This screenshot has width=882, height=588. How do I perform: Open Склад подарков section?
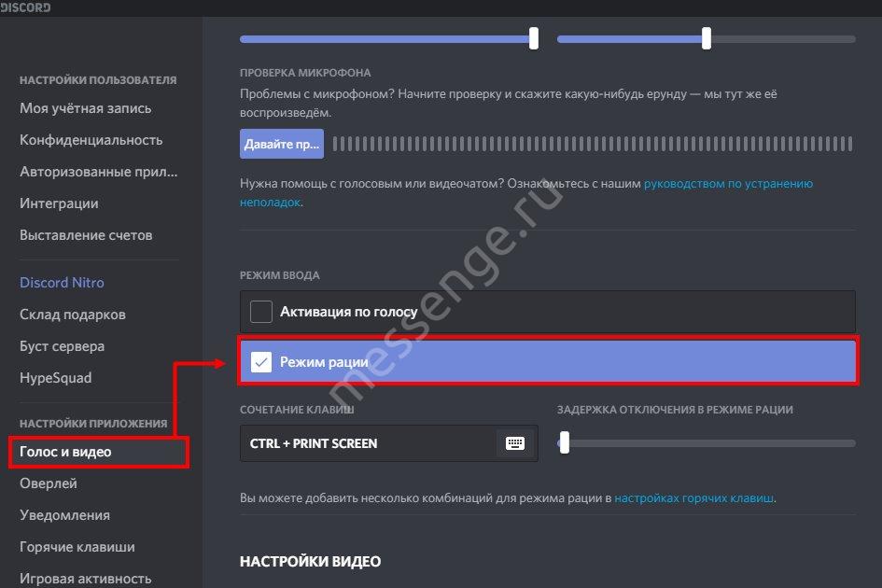73,315
